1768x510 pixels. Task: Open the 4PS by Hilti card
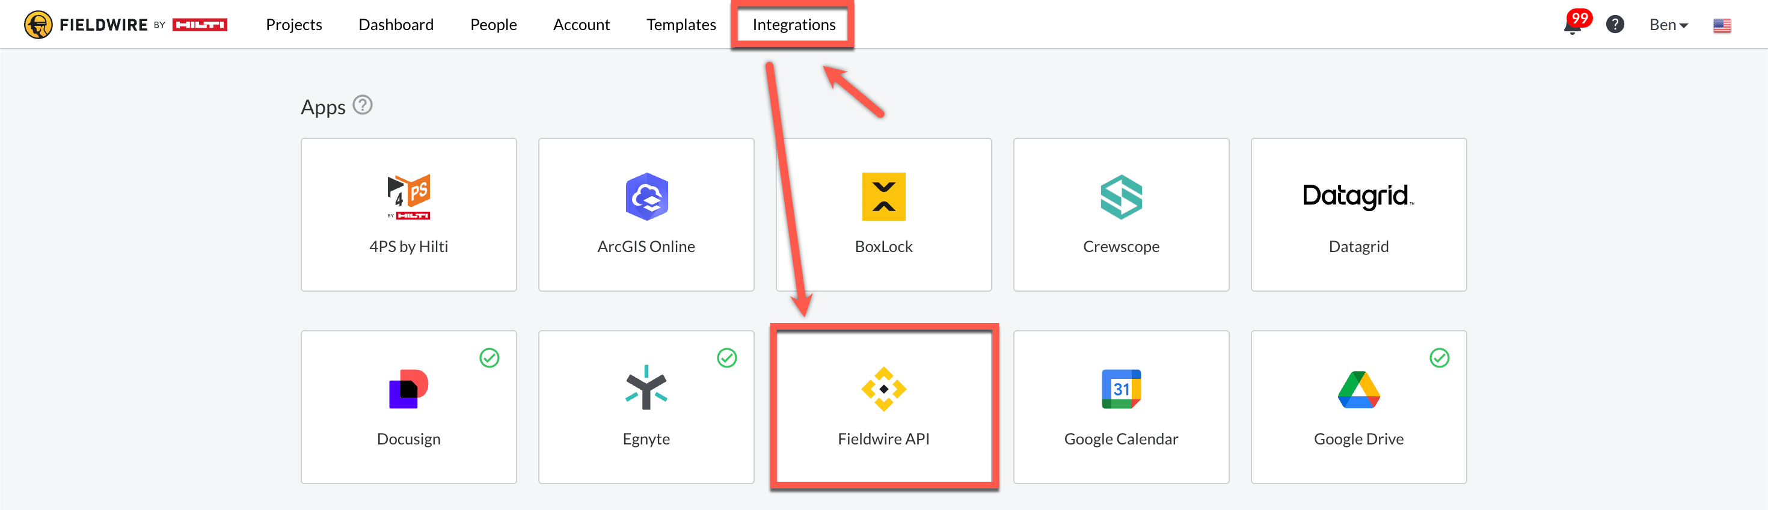click(x=408, y=214)
